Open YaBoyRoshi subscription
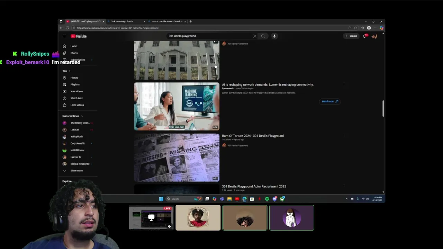The image size is (443, 249). point(76,137)
